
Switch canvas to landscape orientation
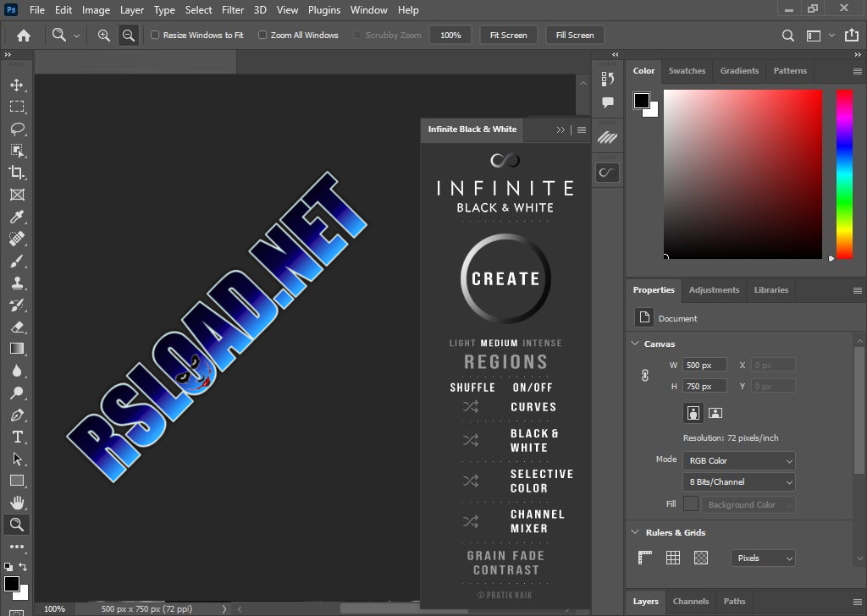pos(715,412)
